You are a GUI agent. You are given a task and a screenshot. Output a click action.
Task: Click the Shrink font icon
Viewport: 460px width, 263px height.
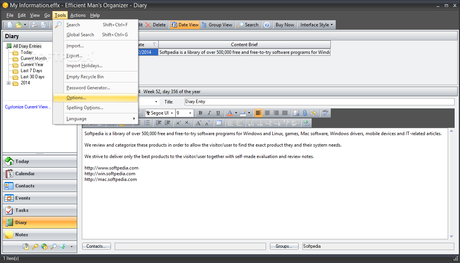[x=207, y=123]
